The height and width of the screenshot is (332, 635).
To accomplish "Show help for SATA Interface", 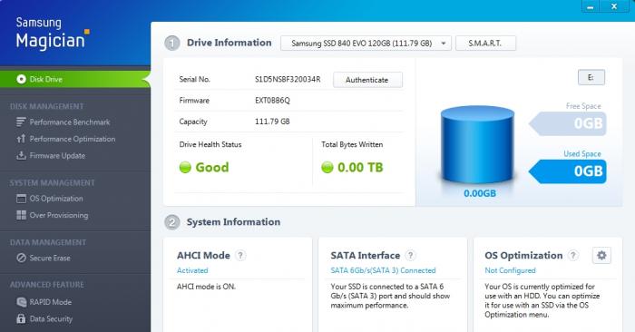I will click(x=410, y=256).
